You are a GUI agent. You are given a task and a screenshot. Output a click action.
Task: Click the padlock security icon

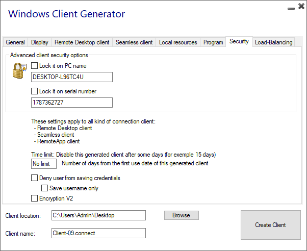19,71
